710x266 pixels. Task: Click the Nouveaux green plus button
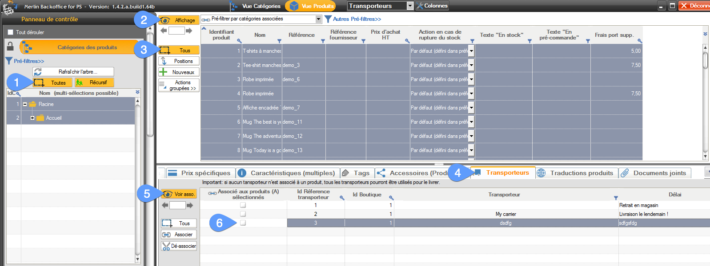(179, 72)
